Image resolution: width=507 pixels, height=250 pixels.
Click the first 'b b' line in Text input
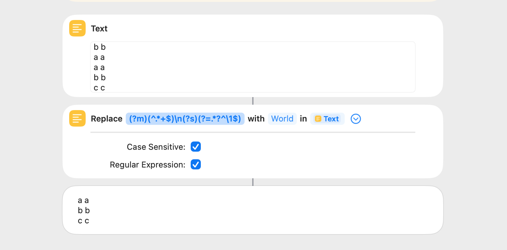pos(100,47)
